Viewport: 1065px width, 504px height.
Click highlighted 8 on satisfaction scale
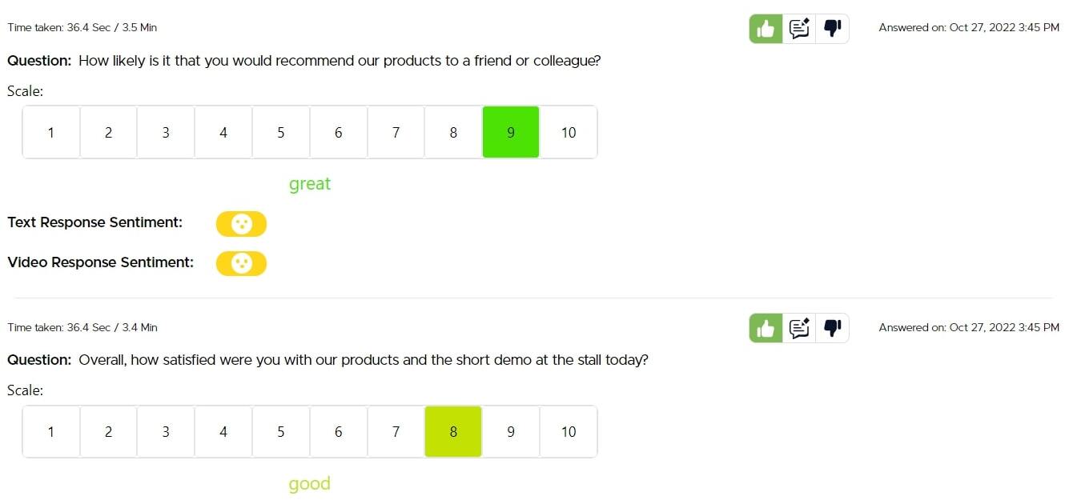point(453,432)
